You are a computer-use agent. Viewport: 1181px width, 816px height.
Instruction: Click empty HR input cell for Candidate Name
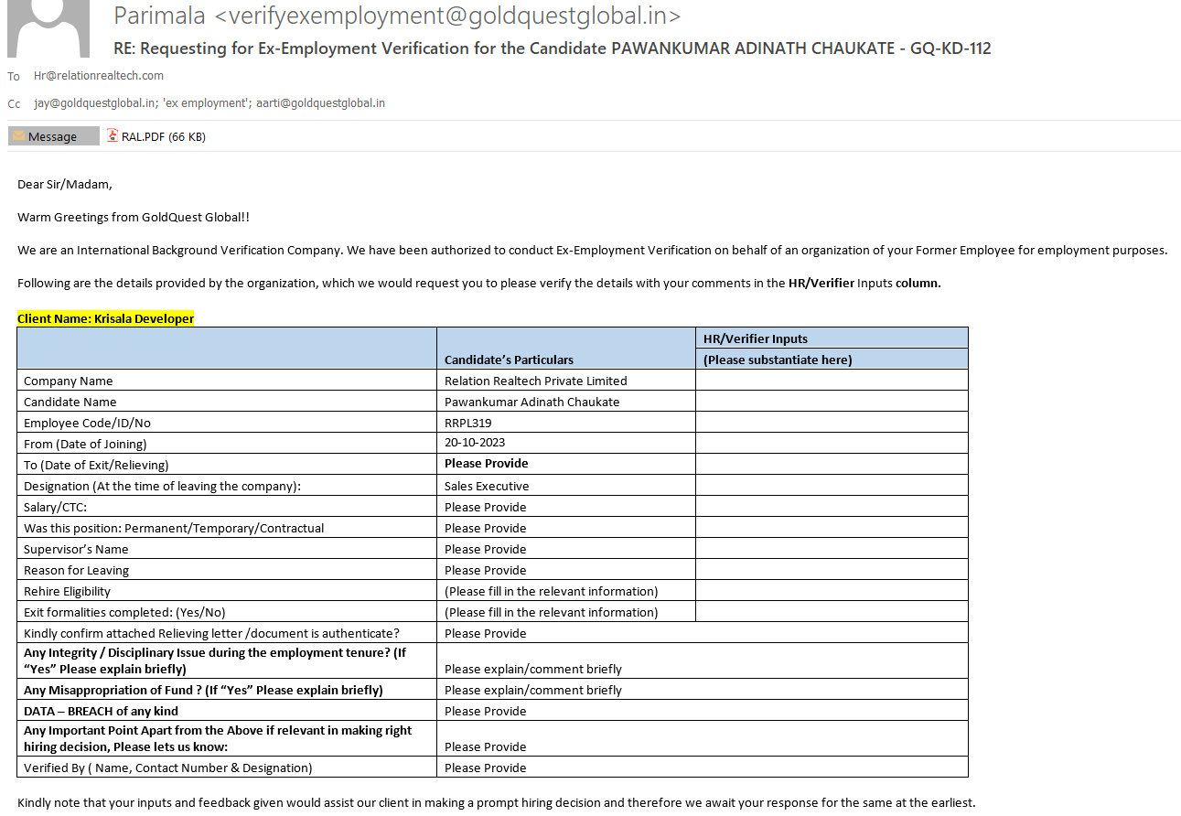[x=832, y=401]
